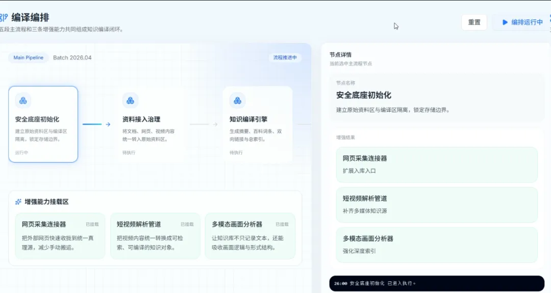Open the 短视频解析管道 capability card

pyautogui.click(x=155, y=236)
